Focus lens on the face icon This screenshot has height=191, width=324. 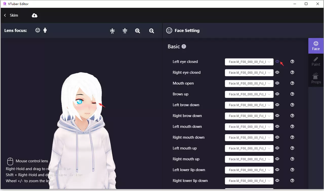click(x=38, y=30)
